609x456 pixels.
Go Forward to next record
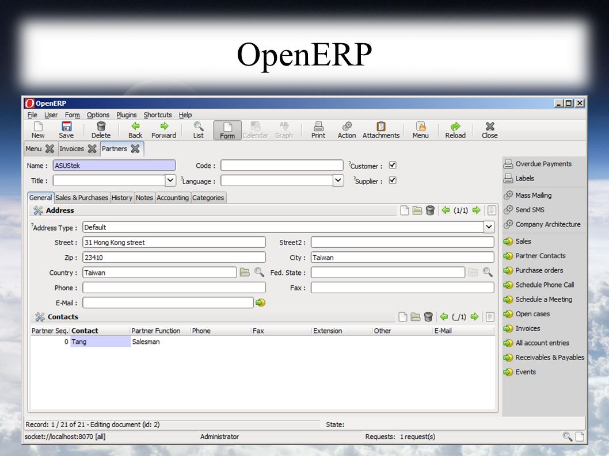[163, 130]
